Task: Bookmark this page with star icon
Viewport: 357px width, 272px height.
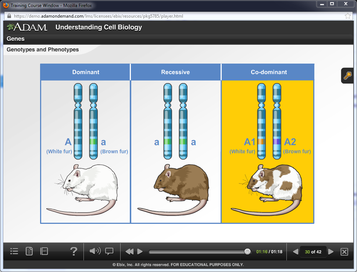Action: (347, 16)
